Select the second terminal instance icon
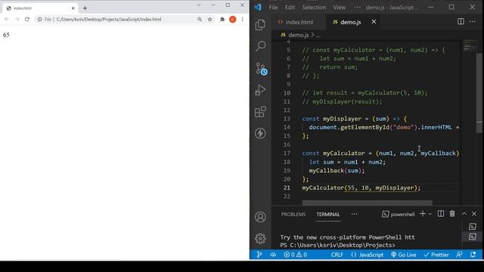The height and width of the screenshot is (272, 484). coord(472,236)
